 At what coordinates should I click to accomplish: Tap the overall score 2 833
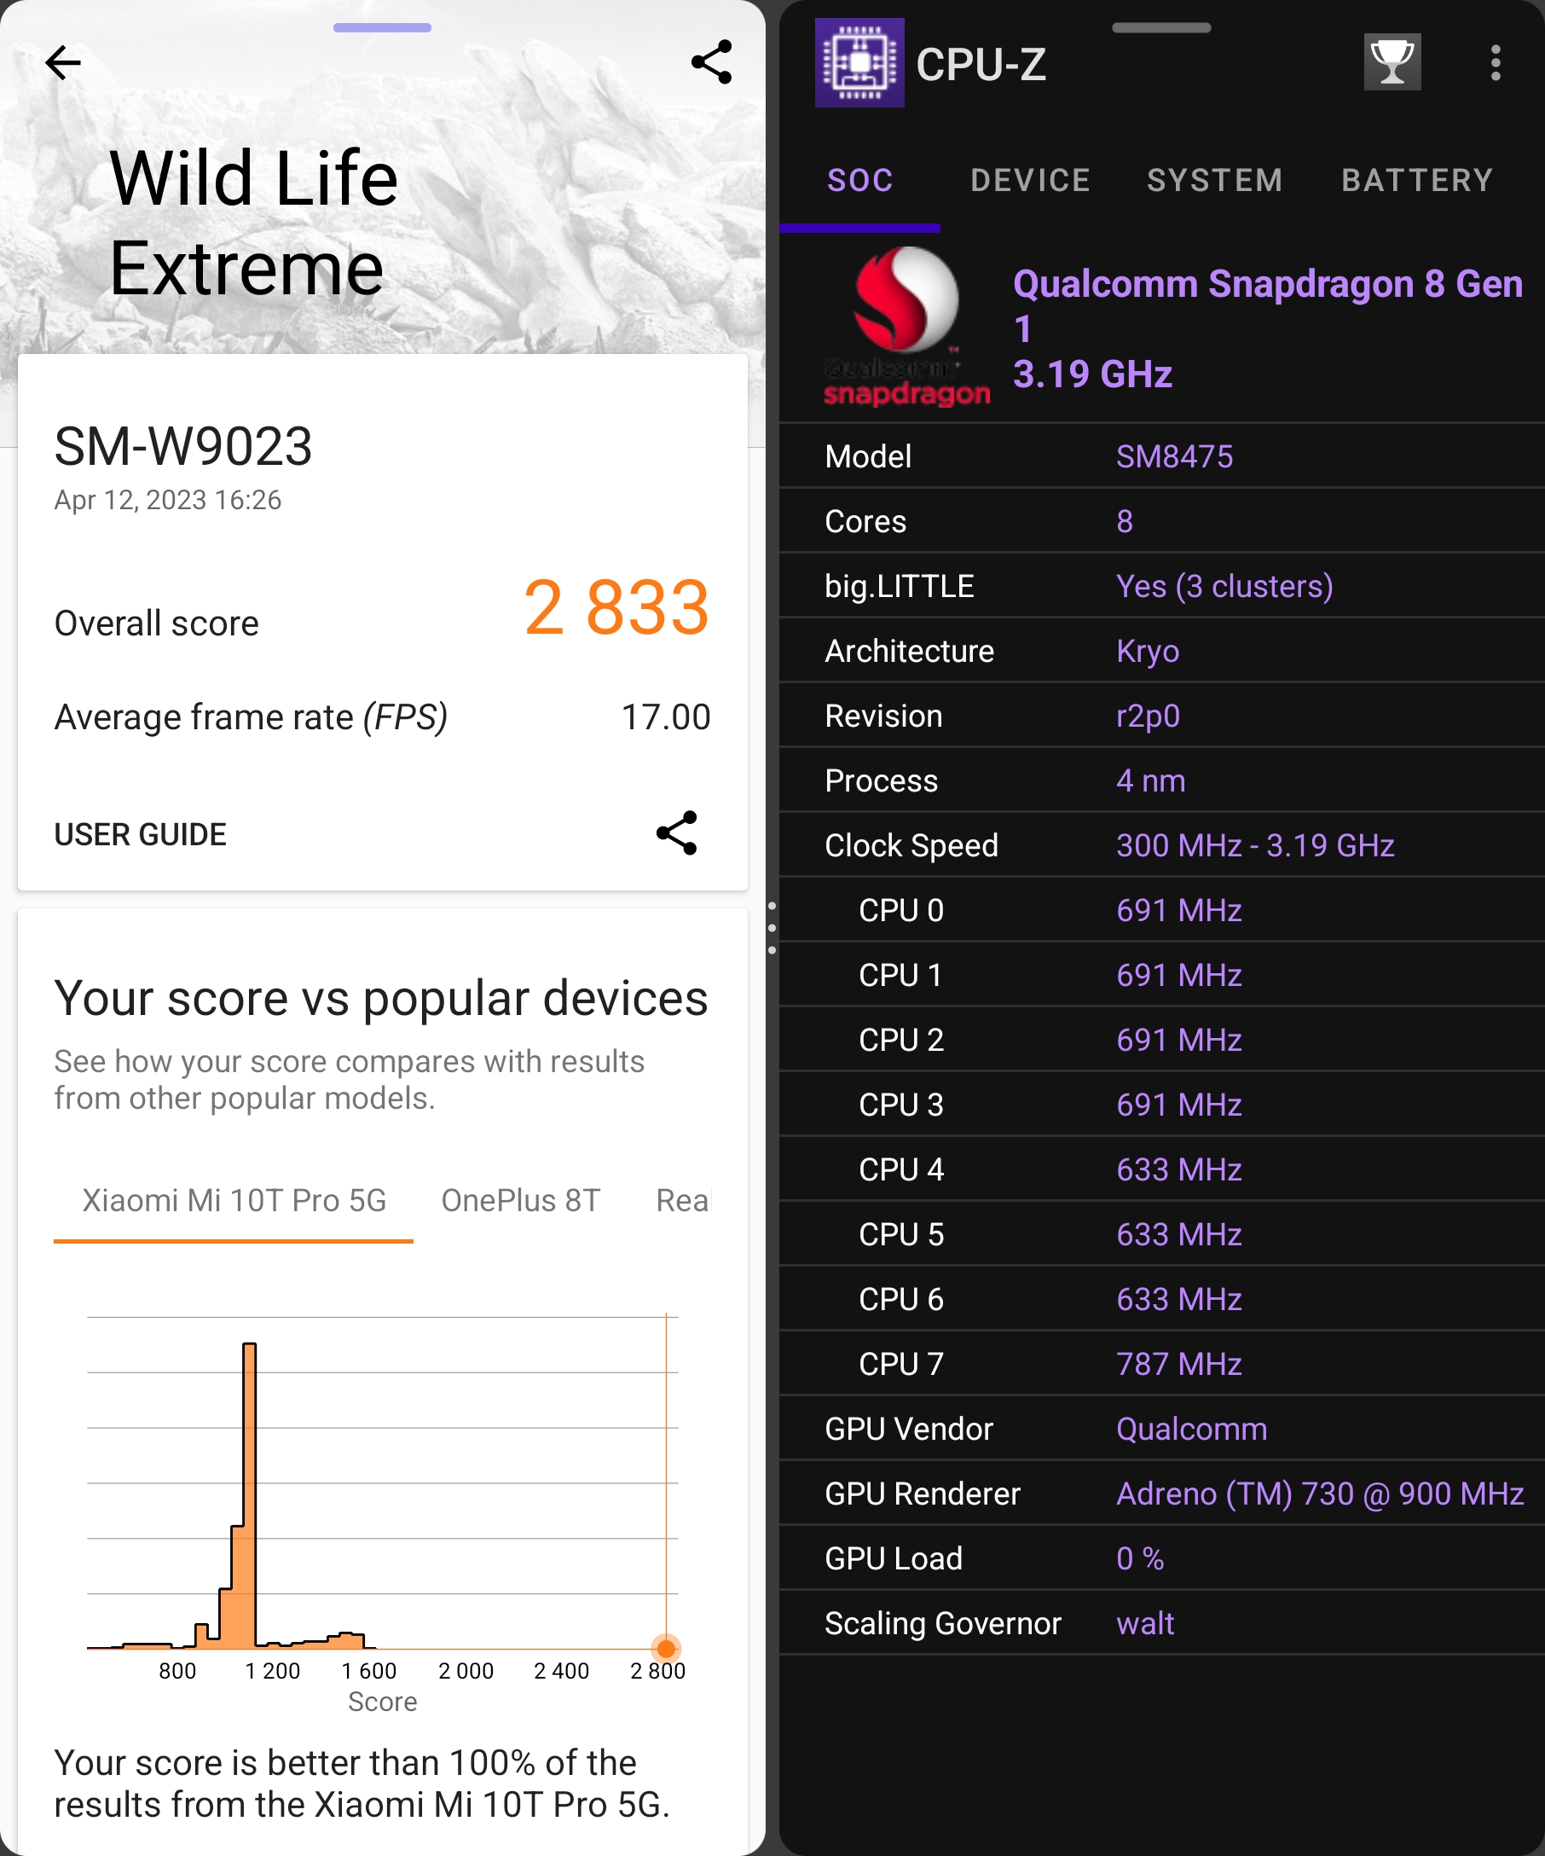point(616,607)
